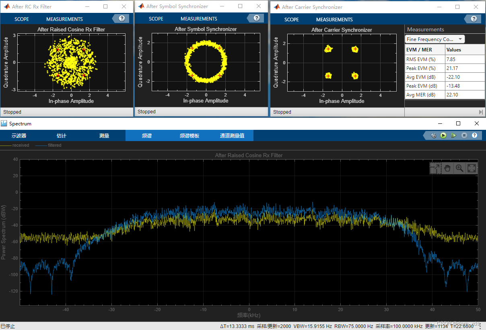Enable 频谱模板 spectral mask view
This screenshot has width=486, height=330.
click(189, 135)
